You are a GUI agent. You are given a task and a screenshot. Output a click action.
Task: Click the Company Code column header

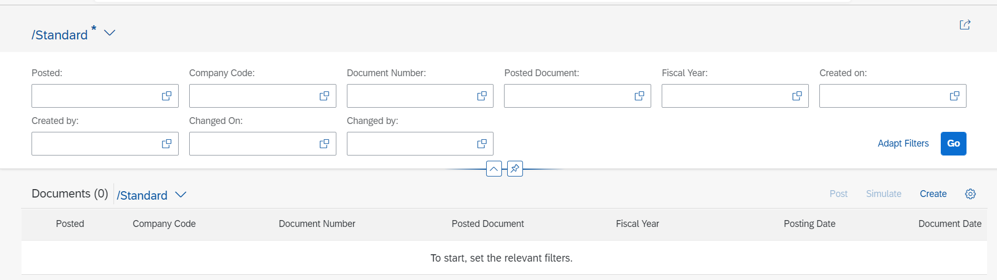click(164, 224)
